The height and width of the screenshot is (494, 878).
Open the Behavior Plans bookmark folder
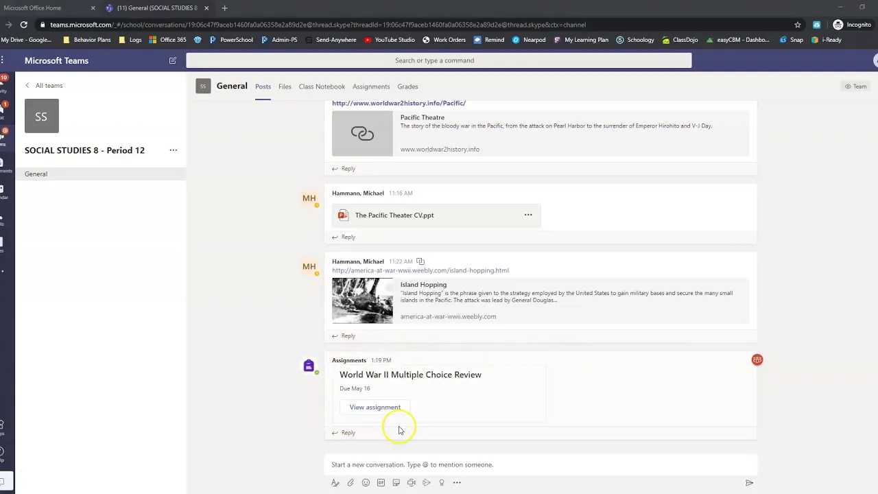[x=86, y=40]
